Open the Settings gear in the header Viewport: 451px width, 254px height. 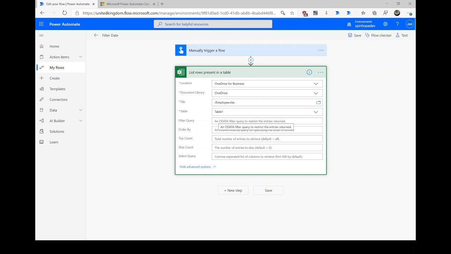coord(385,24)
